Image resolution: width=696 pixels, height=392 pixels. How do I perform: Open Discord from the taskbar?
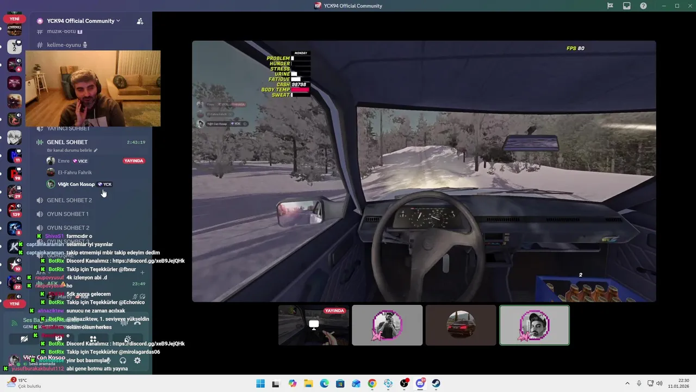click(x=420, y=383)
